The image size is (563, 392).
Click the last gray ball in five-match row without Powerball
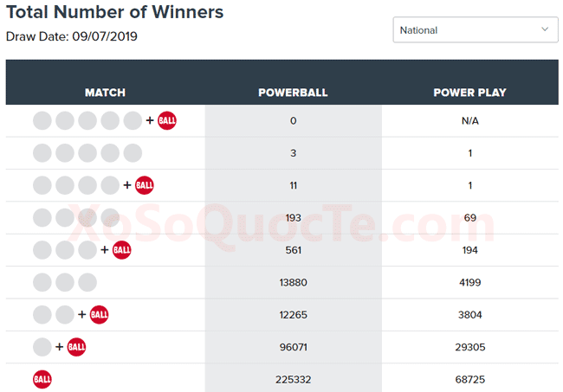[x=133, y=153]
